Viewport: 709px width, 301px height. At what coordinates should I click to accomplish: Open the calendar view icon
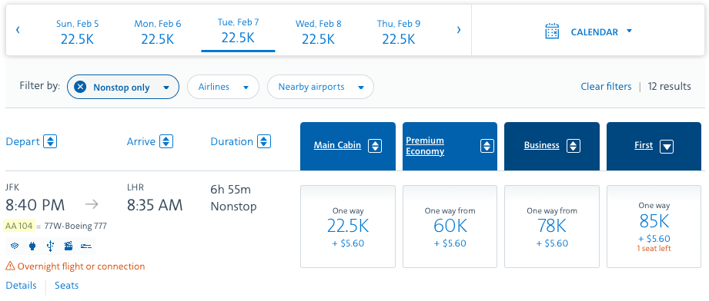pyautogui.click(x=552, y=31)
